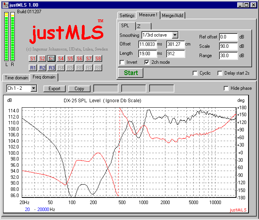The height and width of the screenshot is (220, 259).
Task: Click the right channel R level meter
Action: click(x=12, y=37)
